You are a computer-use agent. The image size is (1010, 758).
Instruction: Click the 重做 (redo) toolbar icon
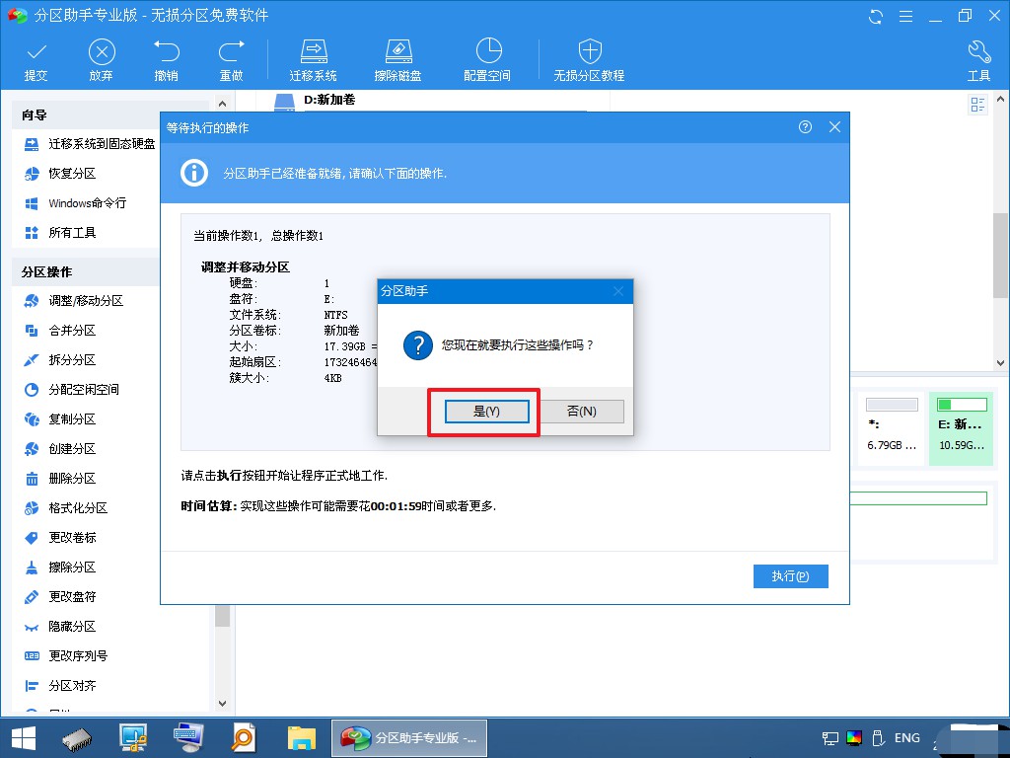(x=231, y=61)
